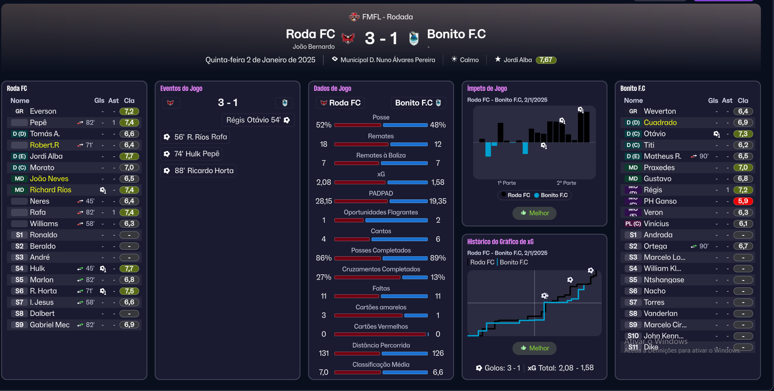
Task: Click the Bonito F.C club crest in header
Action: pyautogui.click(x=414, y=38)
